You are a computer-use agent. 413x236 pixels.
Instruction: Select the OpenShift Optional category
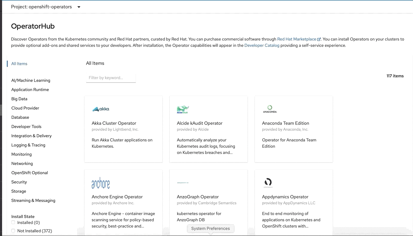(x=30, y=173)
